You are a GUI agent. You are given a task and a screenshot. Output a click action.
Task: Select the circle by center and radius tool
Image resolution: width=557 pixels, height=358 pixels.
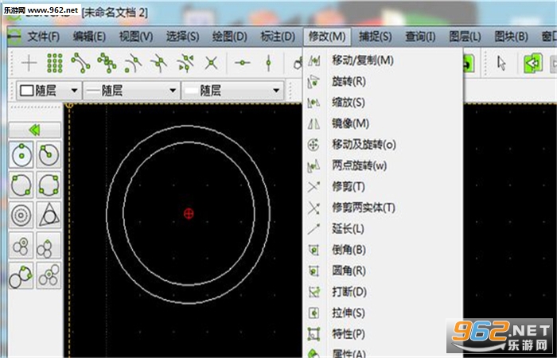tap(49, 154)
